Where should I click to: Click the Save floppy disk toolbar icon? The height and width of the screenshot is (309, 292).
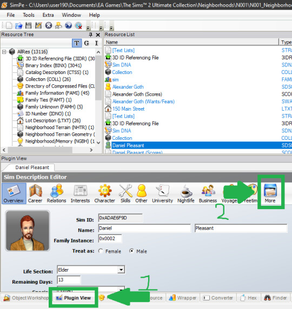click(x=29, y=25)
